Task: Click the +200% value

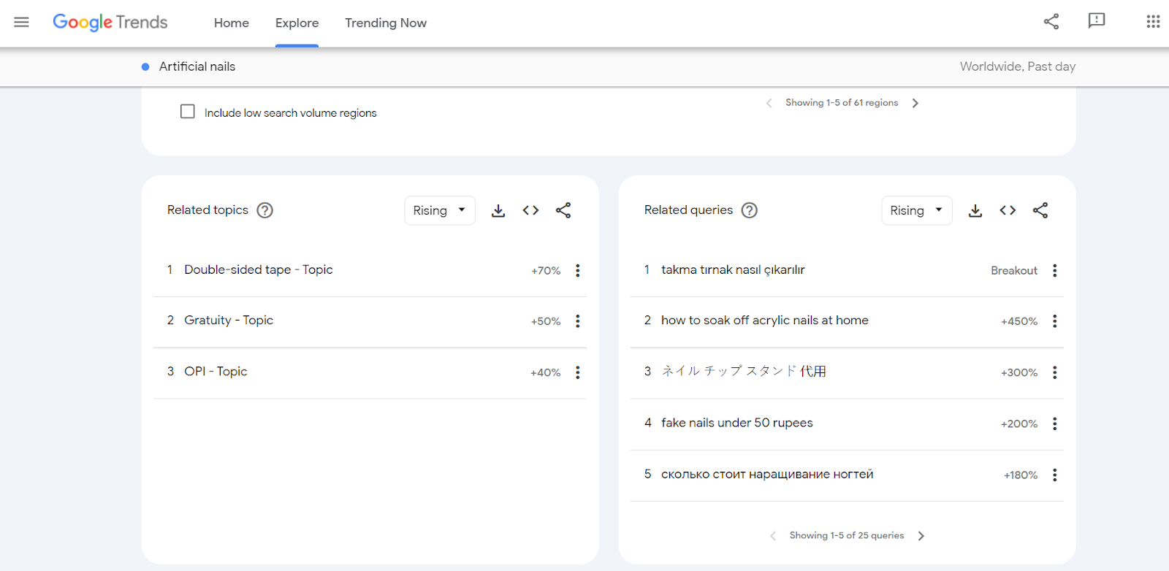Action: [x=1019, y=424]
